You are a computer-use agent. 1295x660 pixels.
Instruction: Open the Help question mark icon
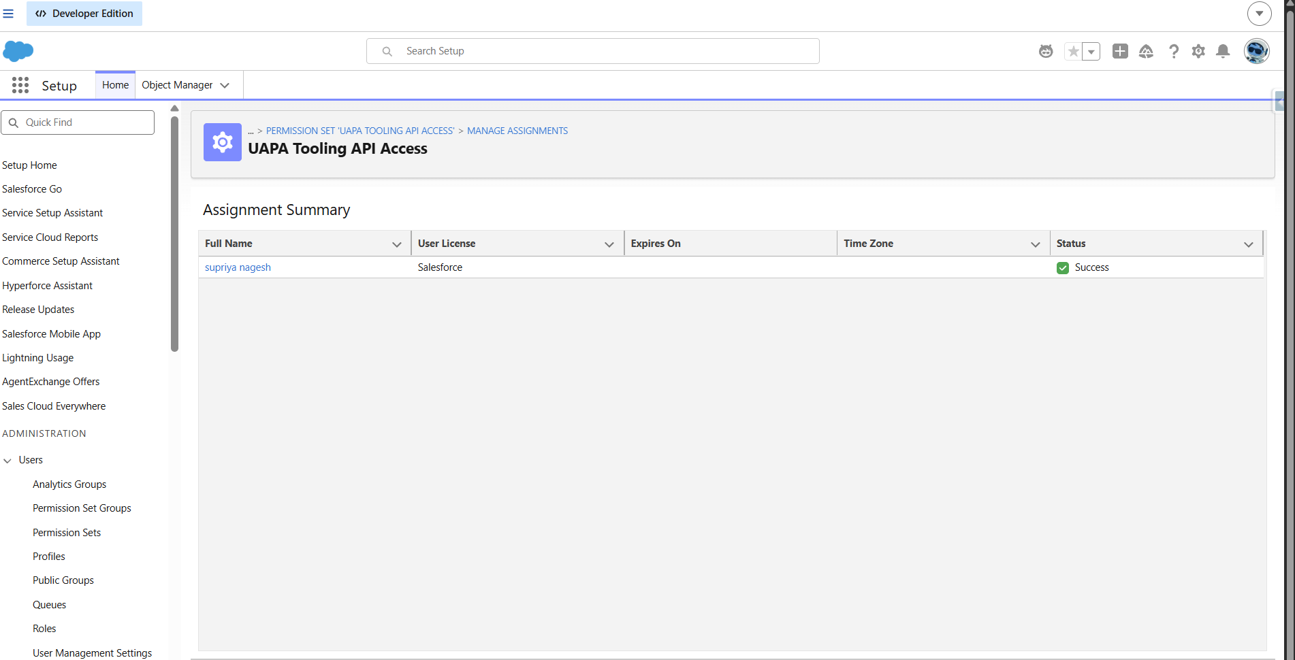[1174, 51]
